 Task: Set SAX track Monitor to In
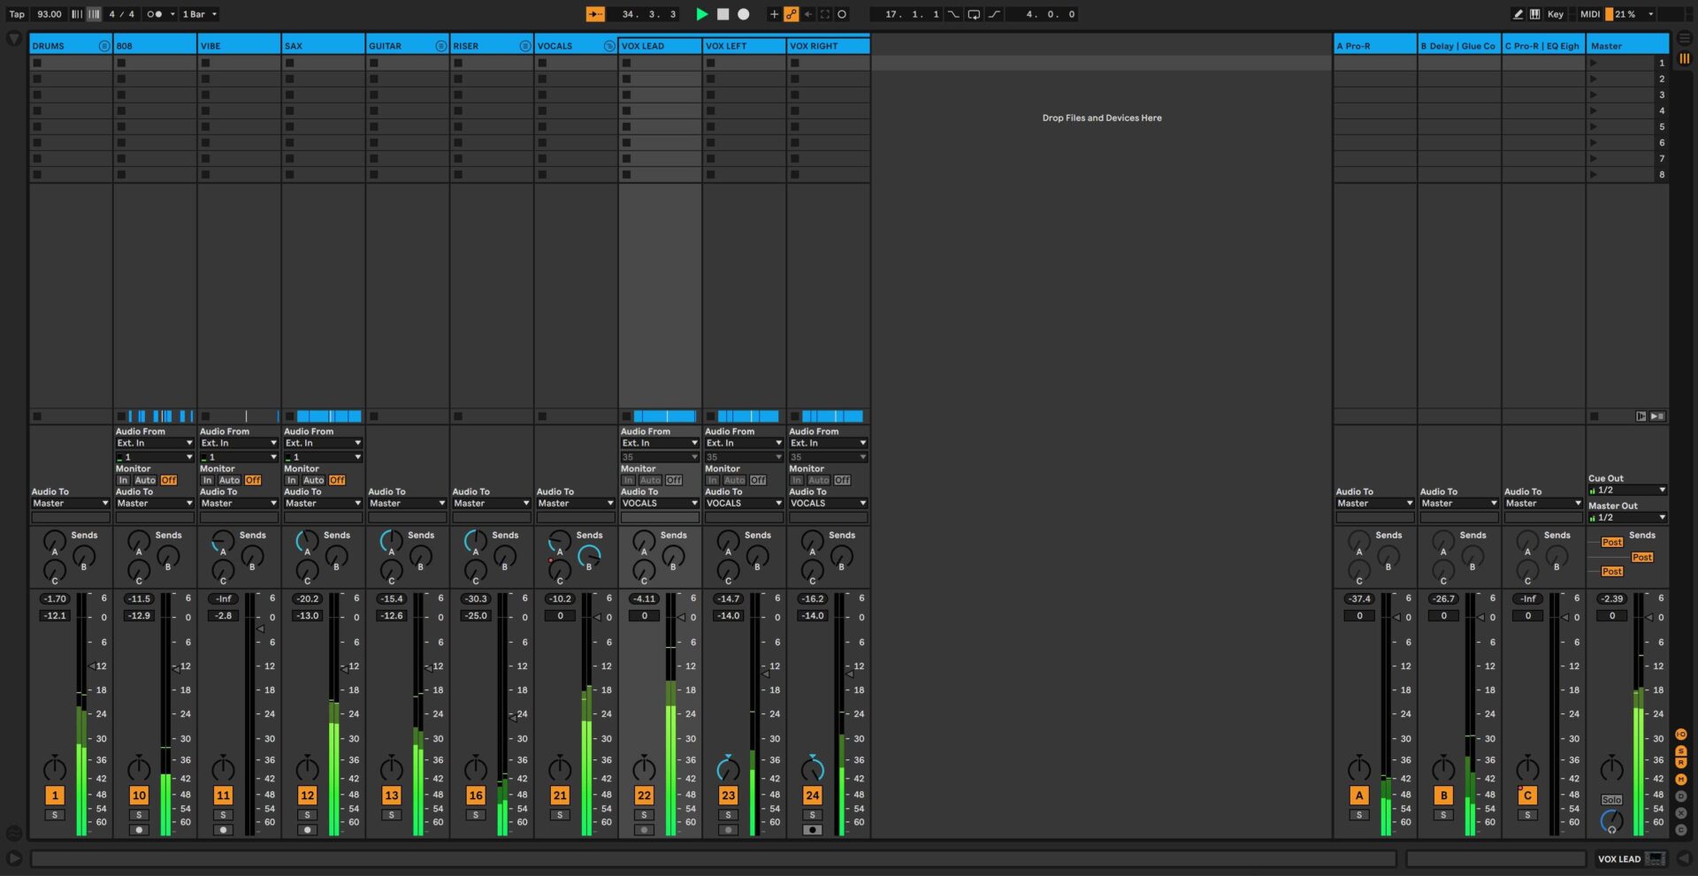click(x=292, y=479)
